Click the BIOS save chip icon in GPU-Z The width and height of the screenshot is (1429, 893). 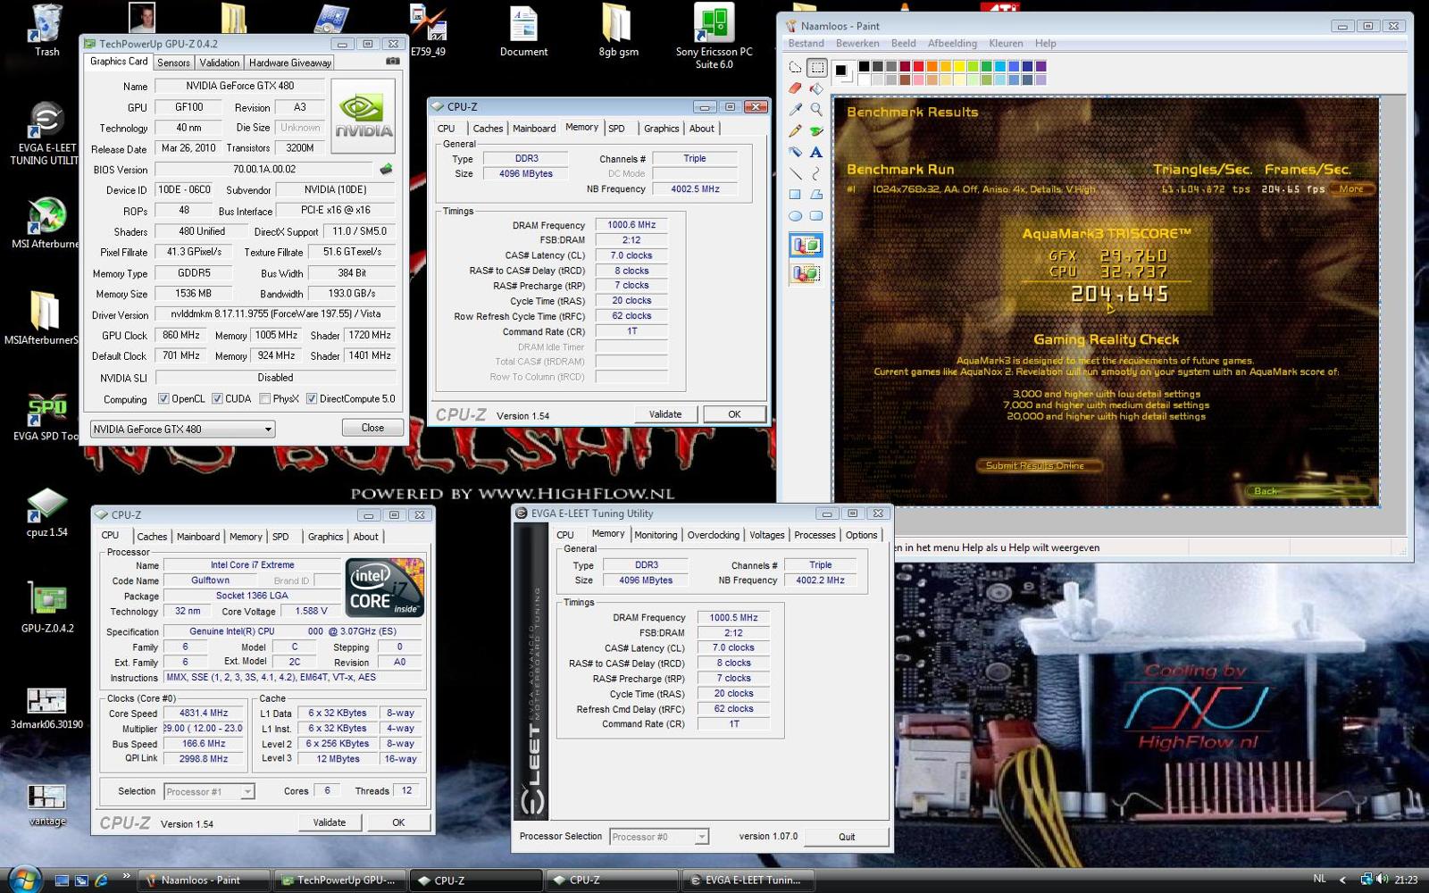(386, 169)
